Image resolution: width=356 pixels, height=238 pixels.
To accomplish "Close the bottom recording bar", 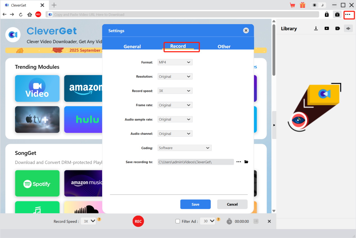I will coord(269,221).
